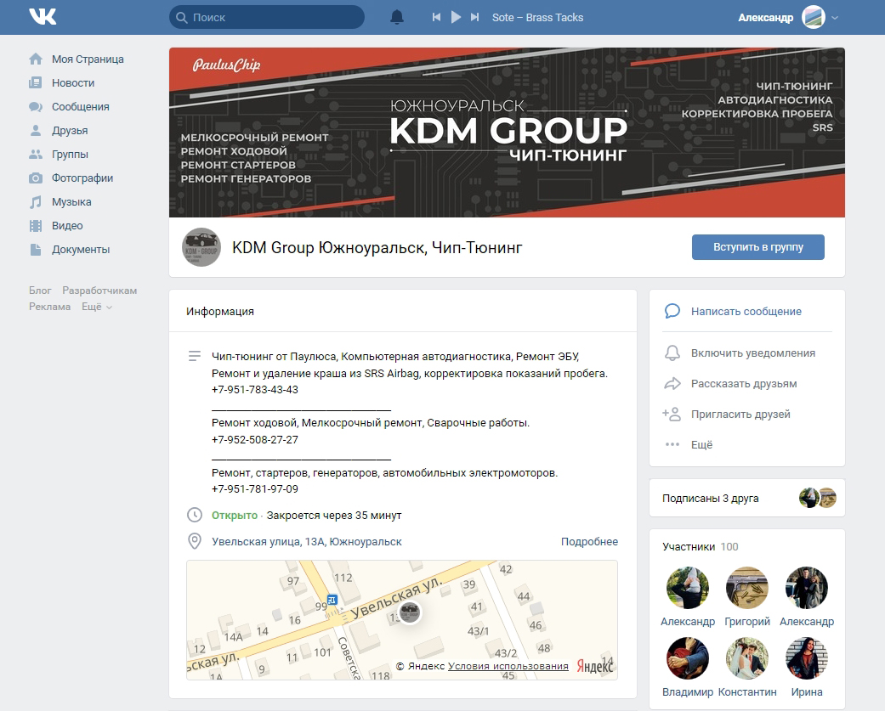Viewport: 885px width, 711px height.
Task: Open the notifications bell in the header
Action: 397,17
